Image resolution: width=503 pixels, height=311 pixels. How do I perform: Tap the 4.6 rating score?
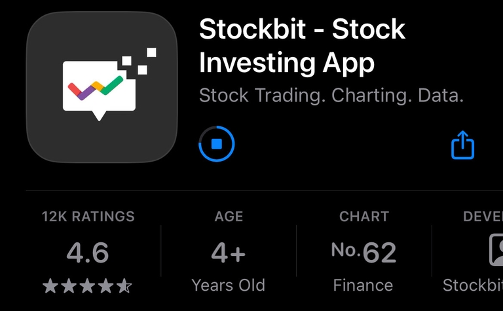tap(88, 252)
